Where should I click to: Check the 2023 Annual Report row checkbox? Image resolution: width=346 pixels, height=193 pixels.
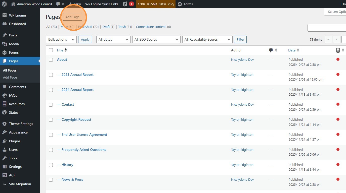(51, 75)
